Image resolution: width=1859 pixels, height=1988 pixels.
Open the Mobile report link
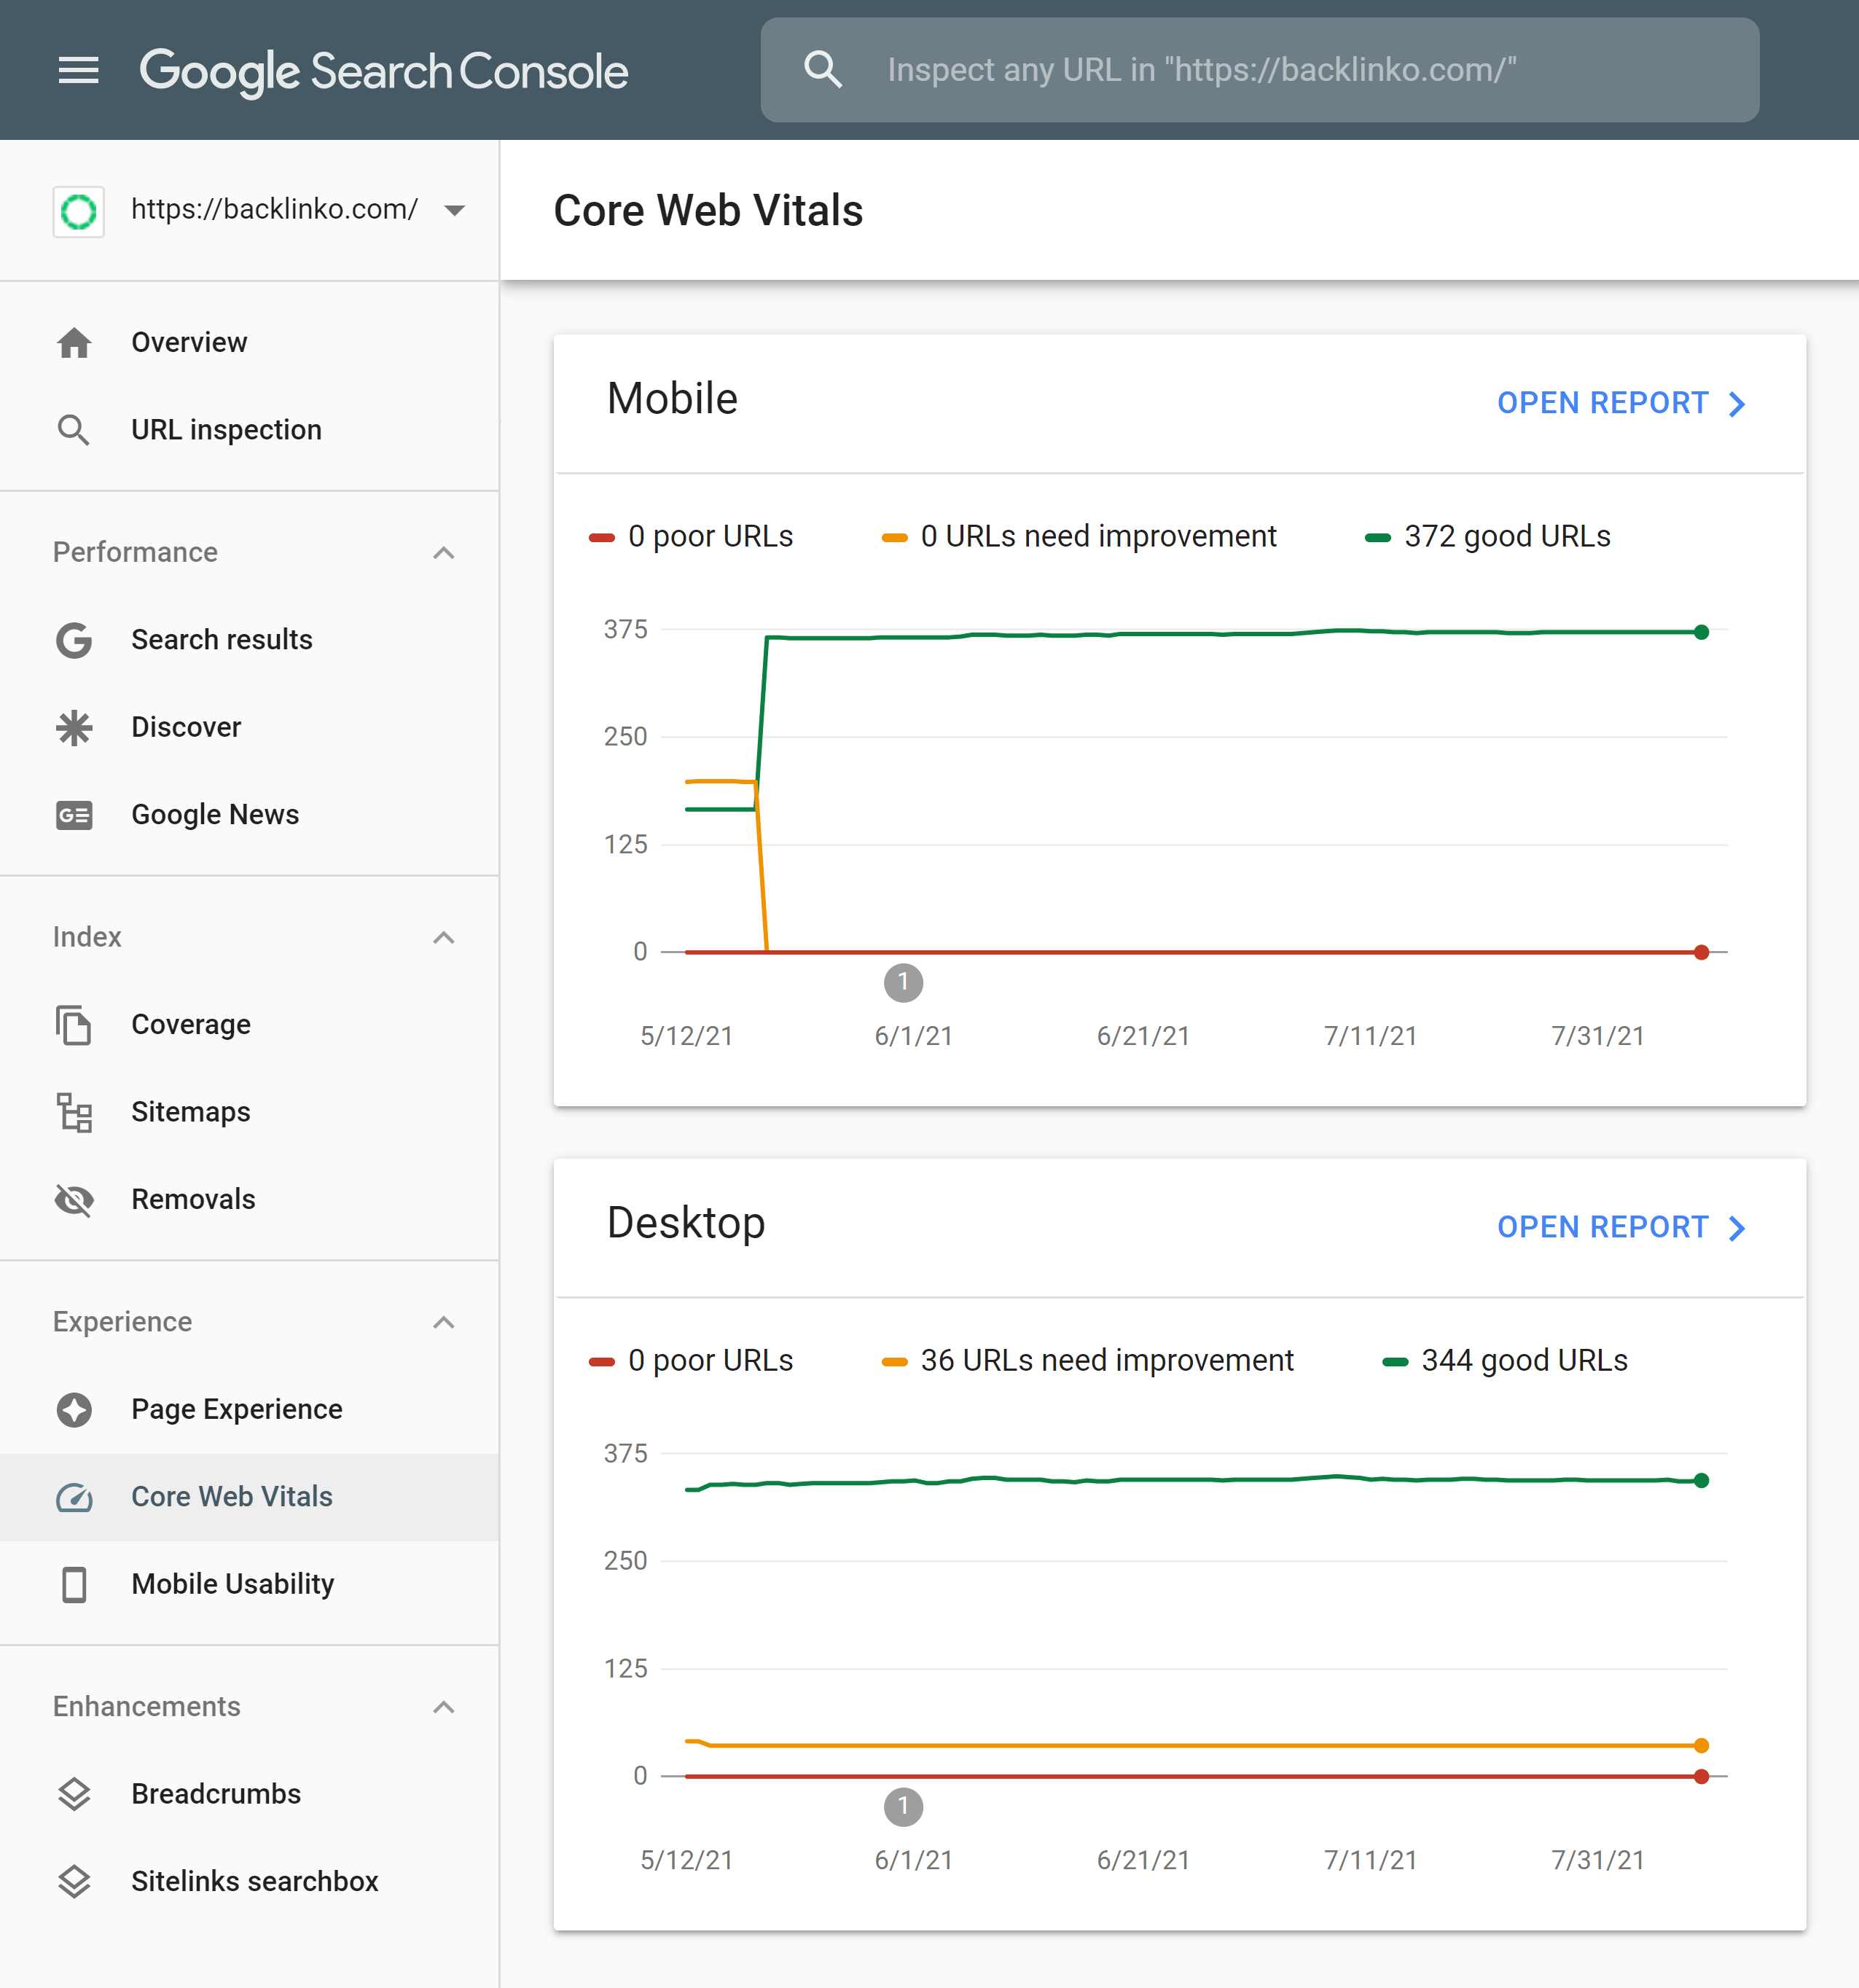point(1620,403)
